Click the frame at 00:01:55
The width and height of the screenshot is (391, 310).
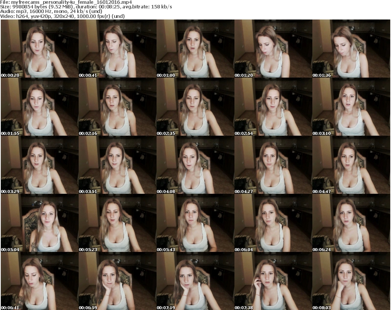(40, 107)
